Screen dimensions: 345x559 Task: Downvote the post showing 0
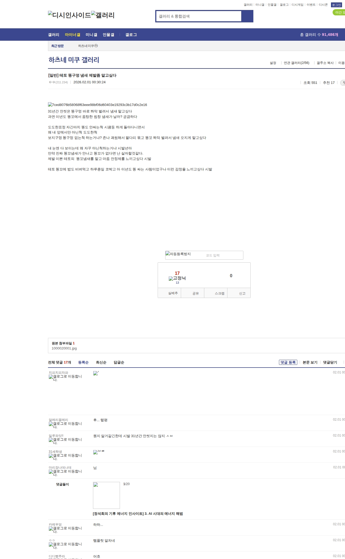[x=231, y=276]
